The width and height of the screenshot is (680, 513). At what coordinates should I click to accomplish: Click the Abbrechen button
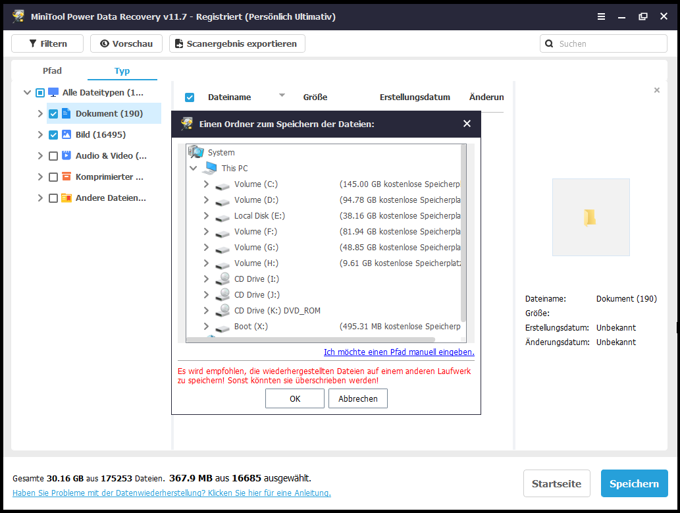pyautogui.click(x=358, y=398)
